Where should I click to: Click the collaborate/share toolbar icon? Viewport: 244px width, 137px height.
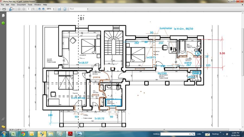(11, 9)
